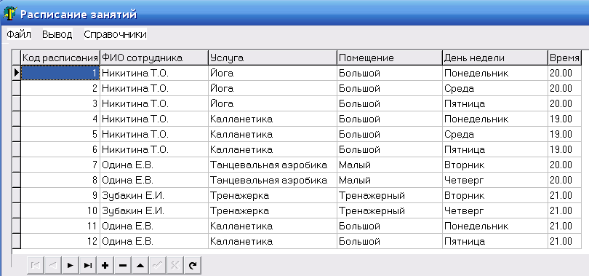
Task: Click the Услуга column header
Action: (273, 58)
